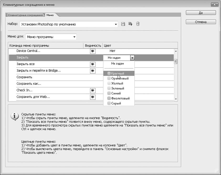Viewport: 221px width, 175px height.
Task: Click the info speech bubble icon
Action: click(x=14, y=116)
